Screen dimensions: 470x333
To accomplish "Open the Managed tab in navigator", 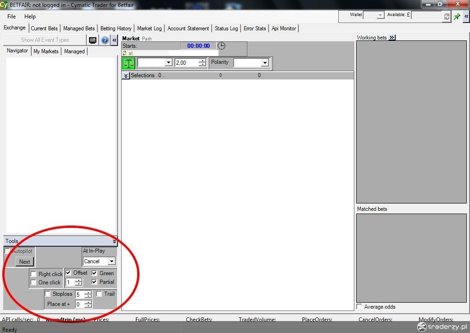I will click(74, 51).
